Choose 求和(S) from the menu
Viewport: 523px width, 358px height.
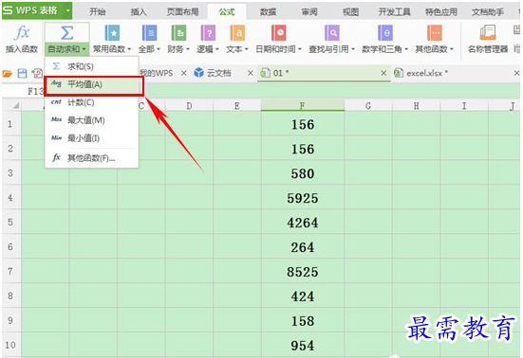(92, 66)
